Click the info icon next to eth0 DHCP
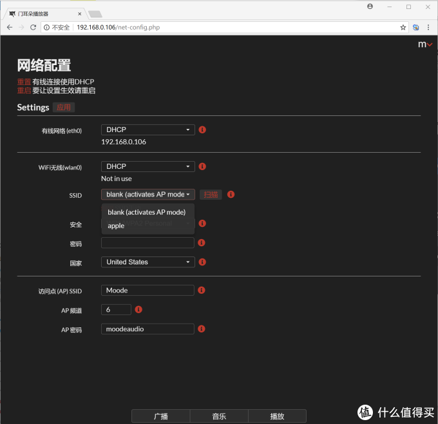This screenshot has width=438, height=424. pos(202,130)
